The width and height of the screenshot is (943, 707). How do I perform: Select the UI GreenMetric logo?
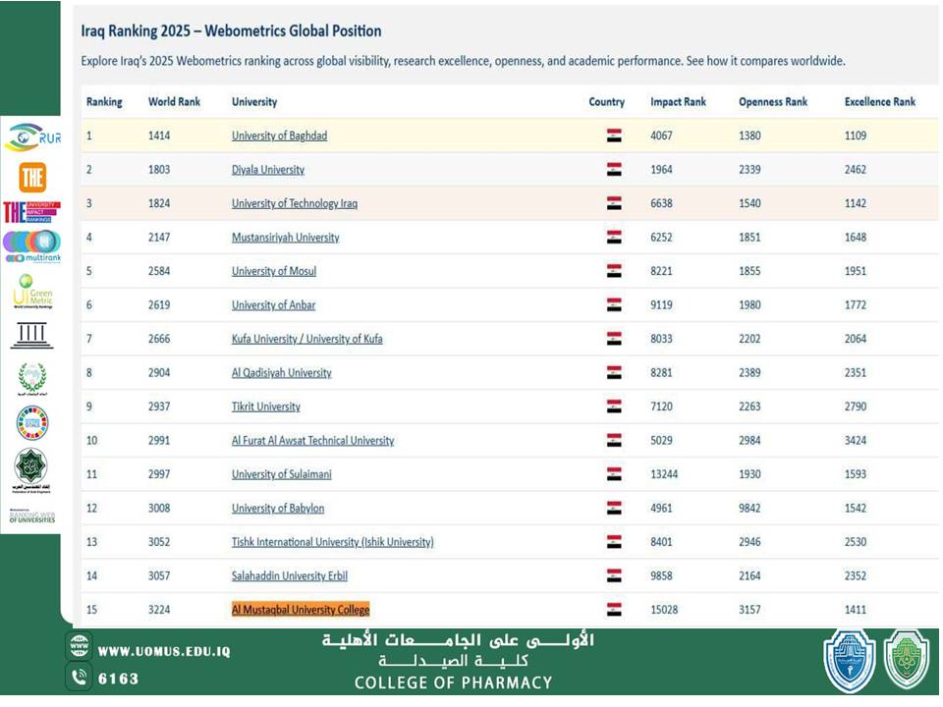click(x=32, y=292)
